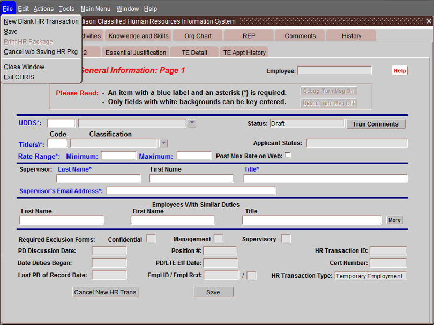Open the Help menu in menu bar

click(x=151, y=9)
